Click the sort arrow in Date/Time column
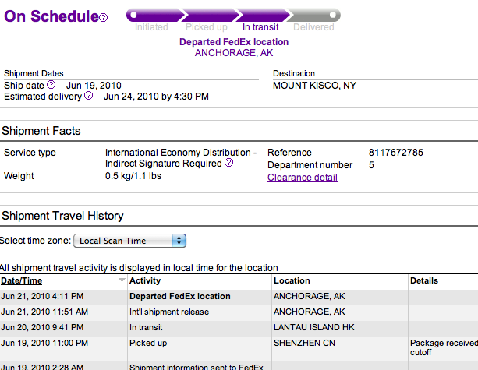 pos(121,280)
